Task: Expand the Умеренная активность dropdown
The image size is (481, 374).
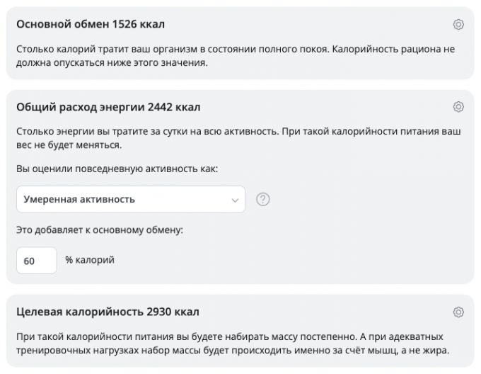Action: click(x=130, y=200)
